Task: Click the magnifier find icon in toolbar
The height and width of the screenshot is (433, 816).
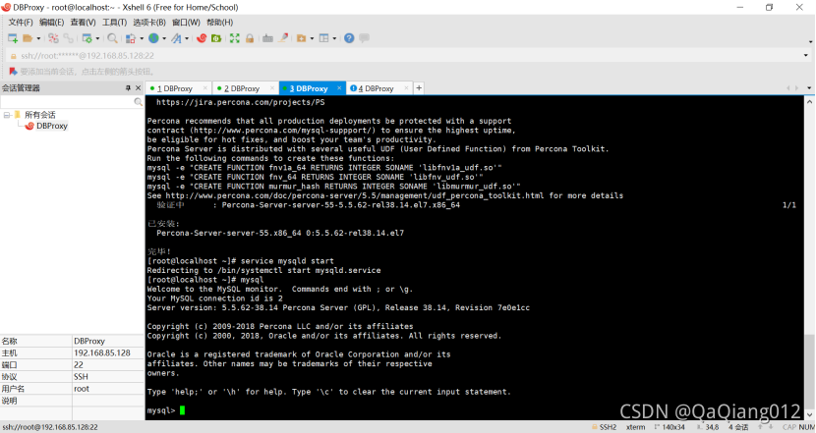Action: [x=112, y=38]
